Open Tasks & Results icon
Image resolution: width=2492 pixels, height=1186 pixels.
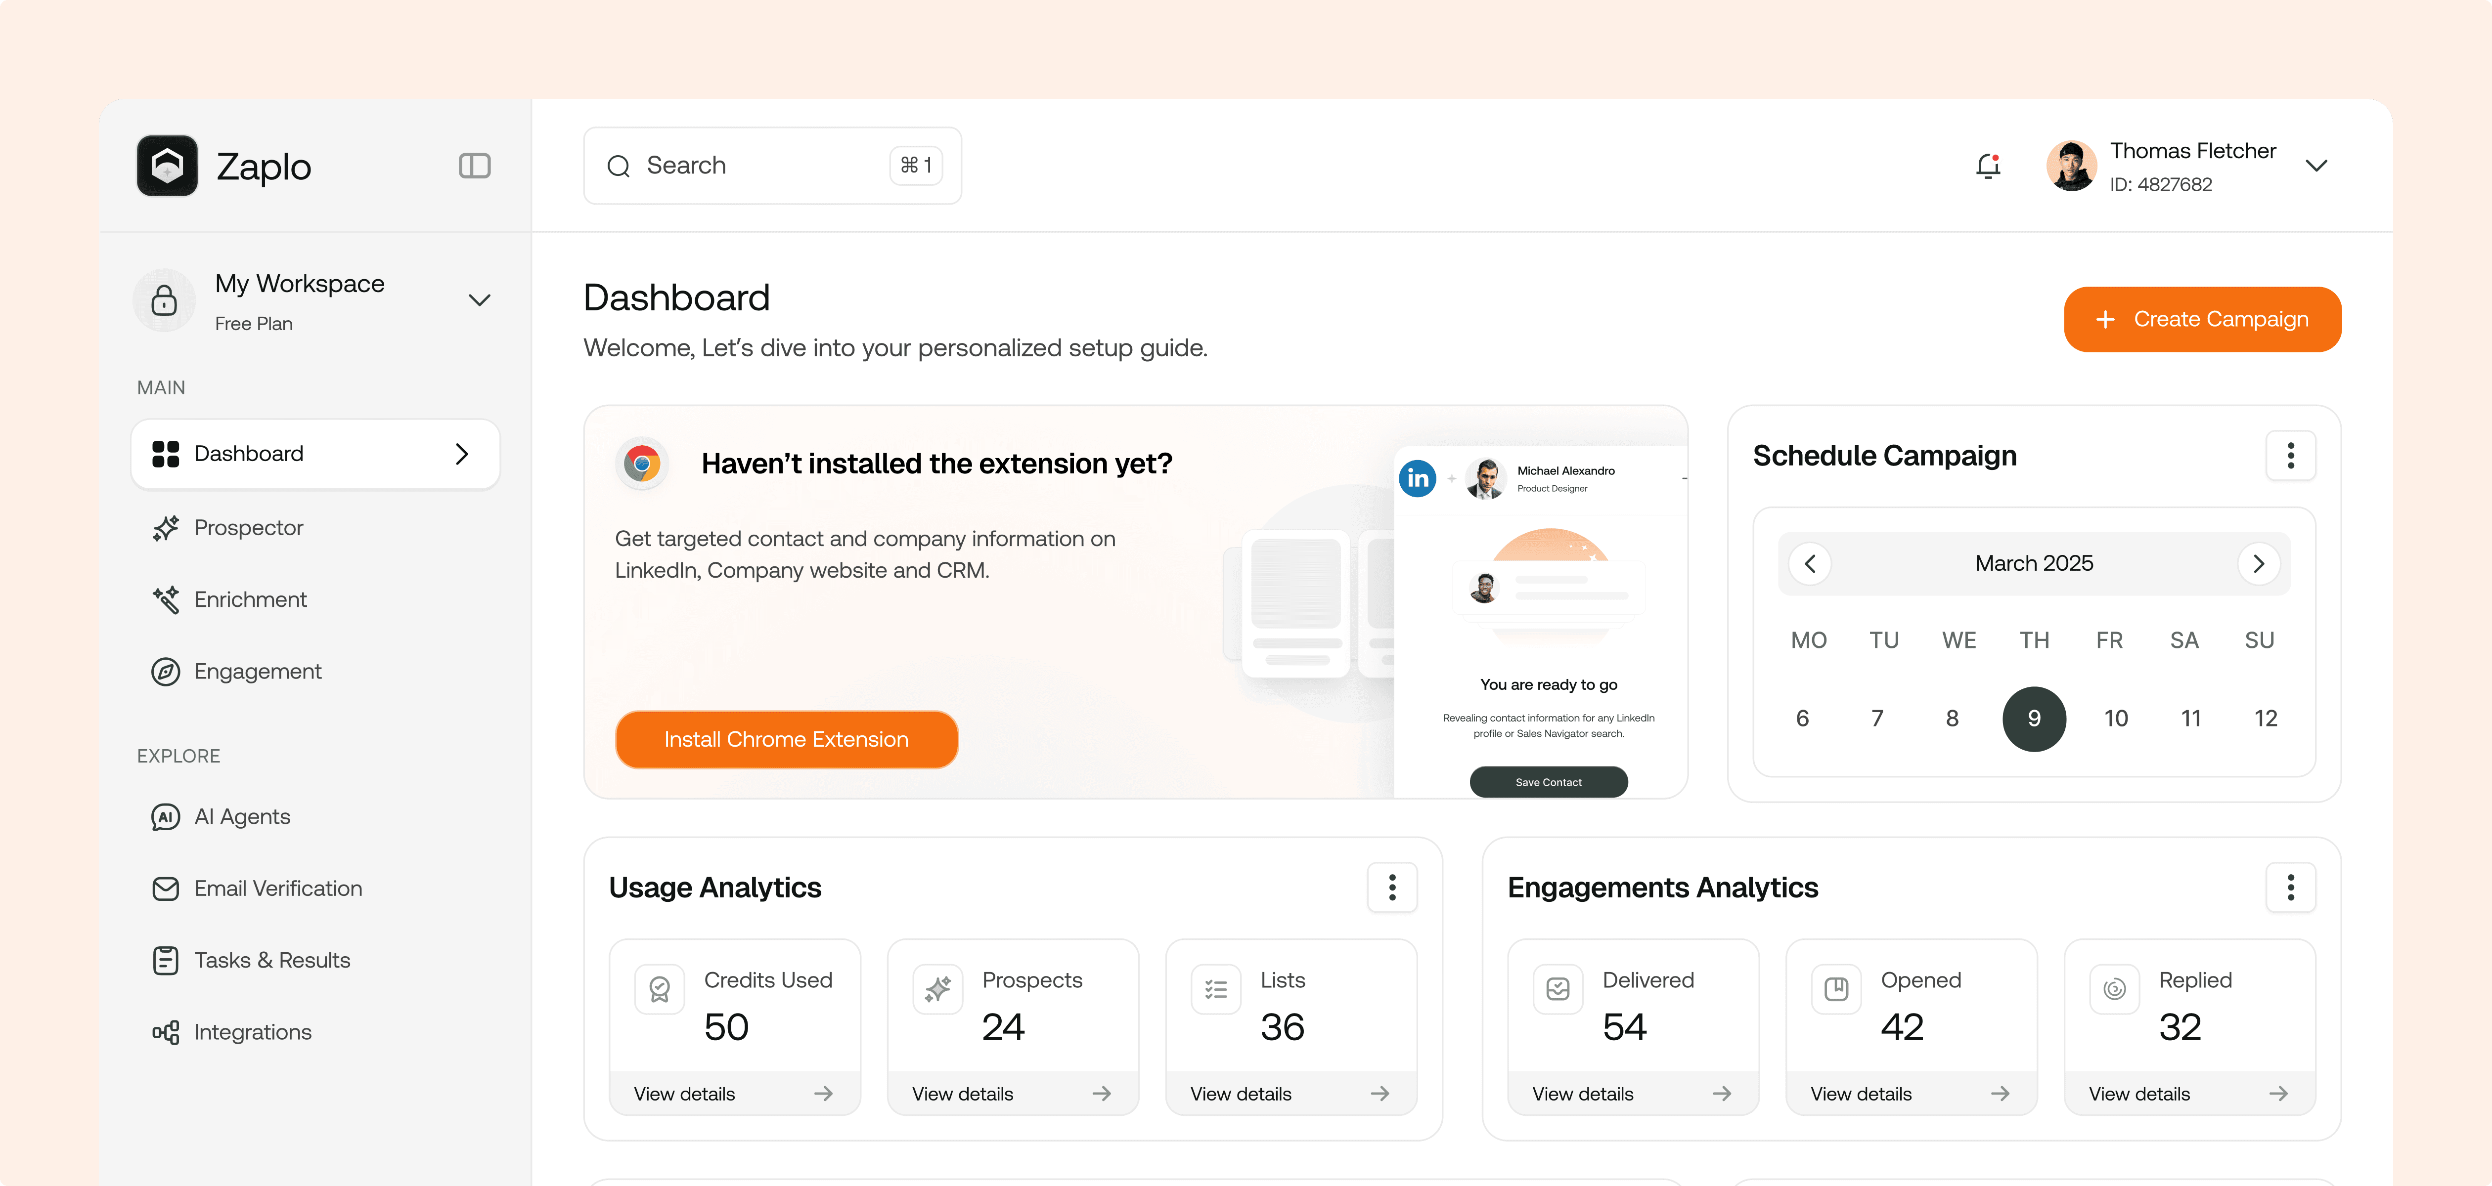tap(166, 960)
